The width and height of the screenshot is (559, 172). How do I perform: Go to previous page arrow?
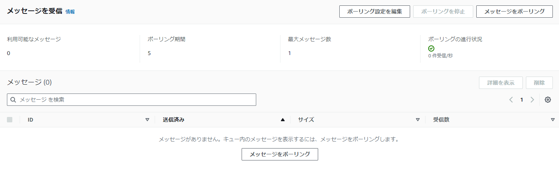click(511, 100)
